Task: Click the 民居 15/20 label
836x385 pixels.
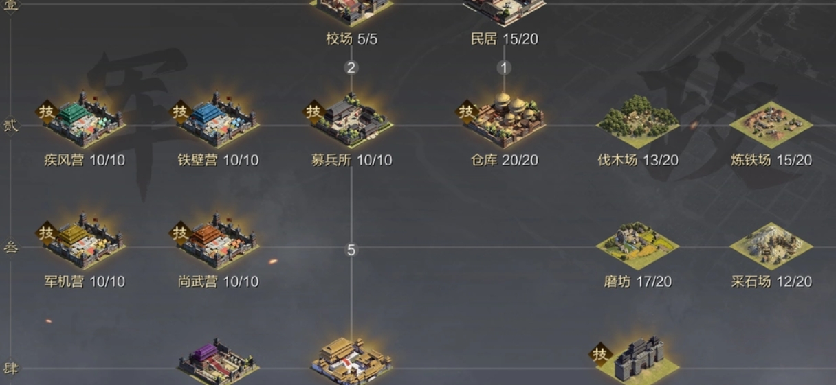Action: [x=504, y=39]
